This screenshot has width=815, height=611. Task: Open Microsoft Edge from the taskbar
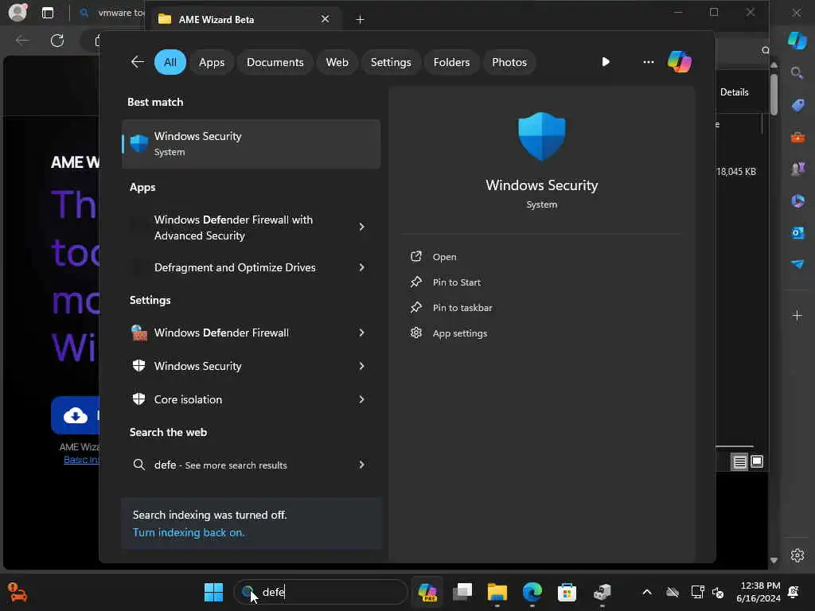coord(532,592)
